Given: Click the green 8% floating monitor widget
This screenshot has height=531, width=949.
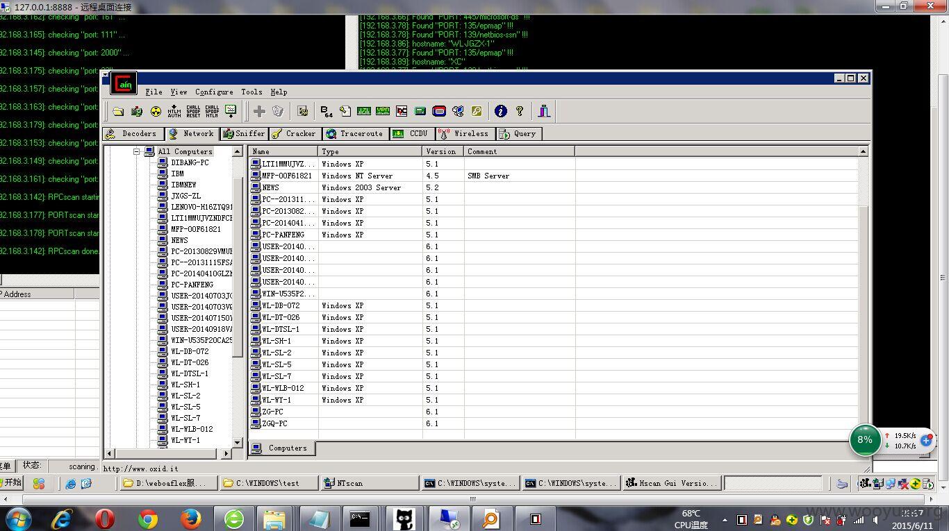Looking at the screenshot, I should (x=865, y=440).
